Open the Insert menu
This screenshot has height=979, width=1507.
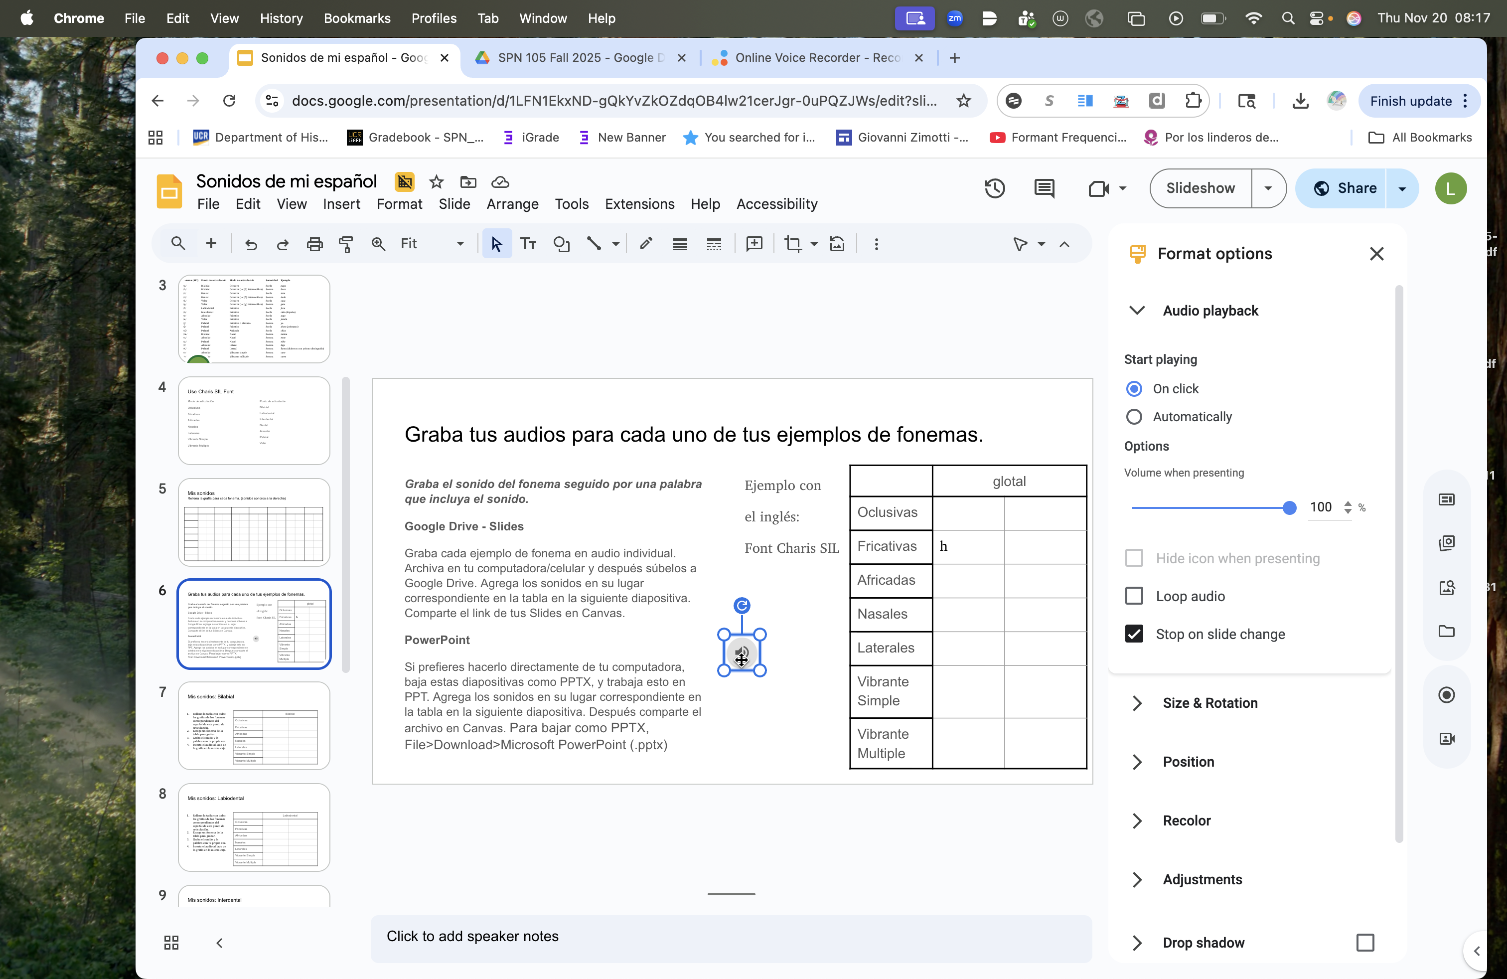[341, 204]
